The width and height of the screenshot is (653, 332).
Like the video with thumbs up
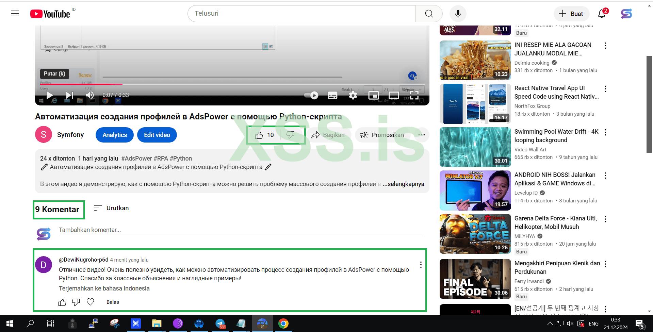tap(265, 135)
